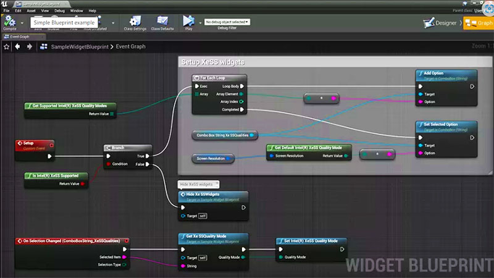Image resolution: width=494 pixels, height=278 pixels.
Task: Open the Debug menu
Action: tap(59, 11)
